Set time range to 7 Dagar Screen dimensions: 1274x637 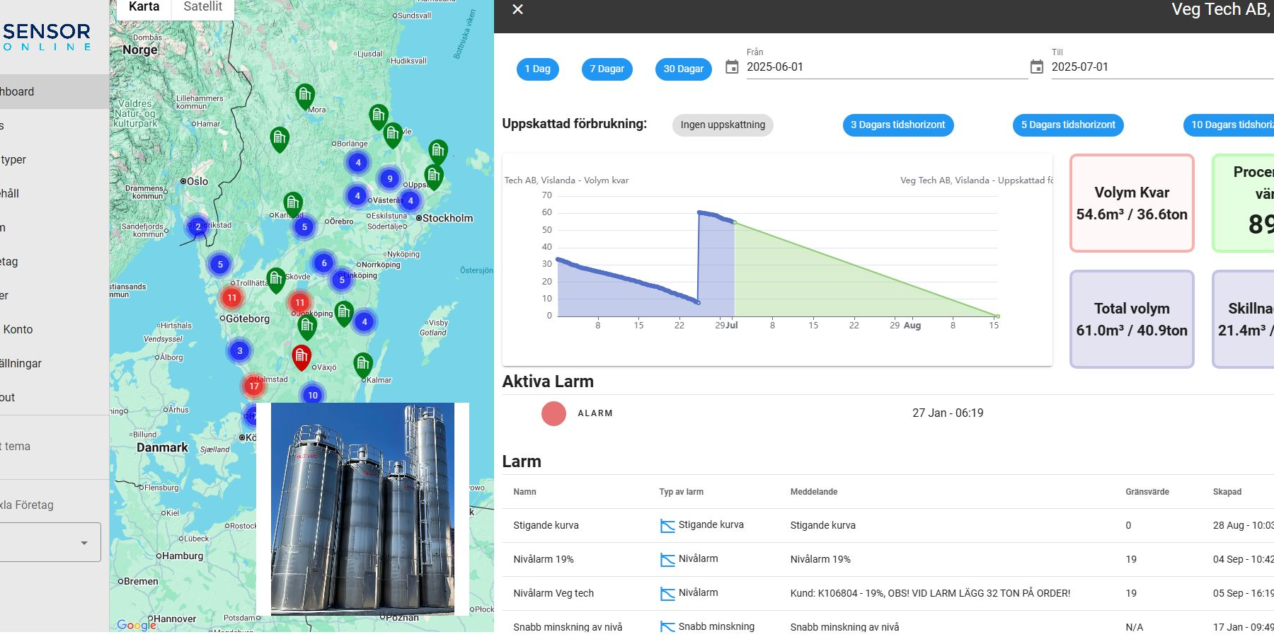point(607,69)
